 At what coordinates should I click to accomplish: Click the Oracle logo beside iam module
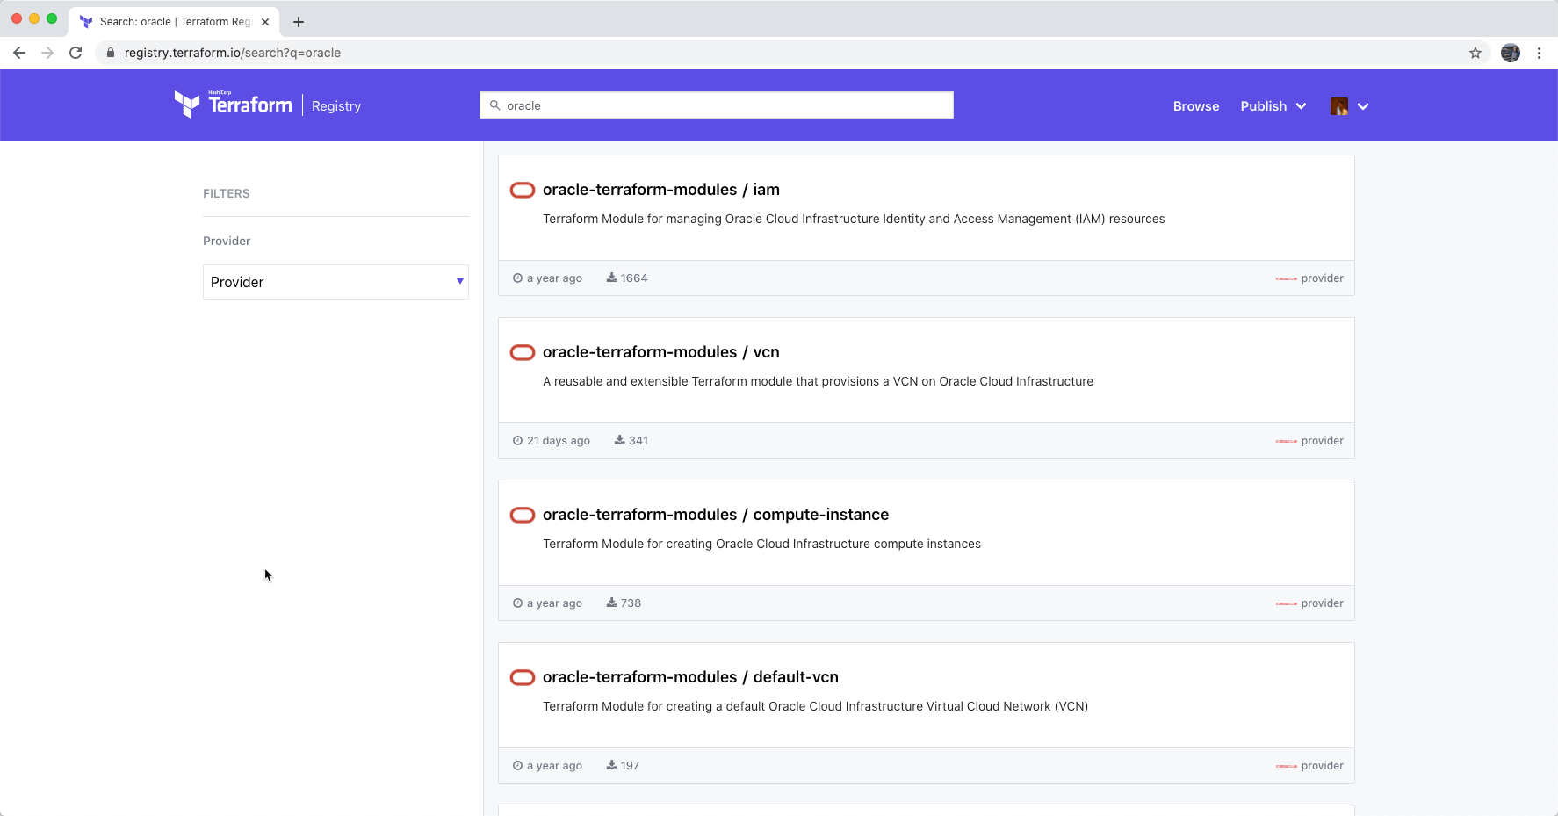[x=523, y=190]
